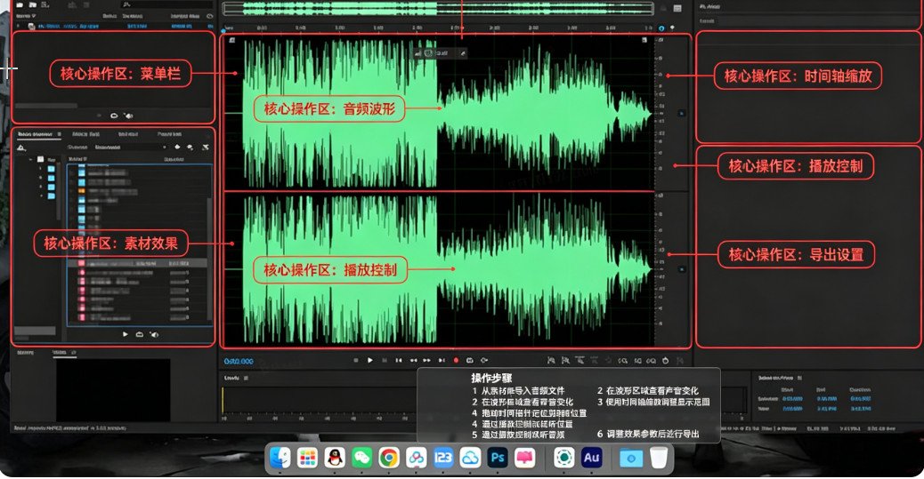Toggle Loop Playback in the main transport
The width and height of the screenshot is (924, 479).
tap(470, 360)
